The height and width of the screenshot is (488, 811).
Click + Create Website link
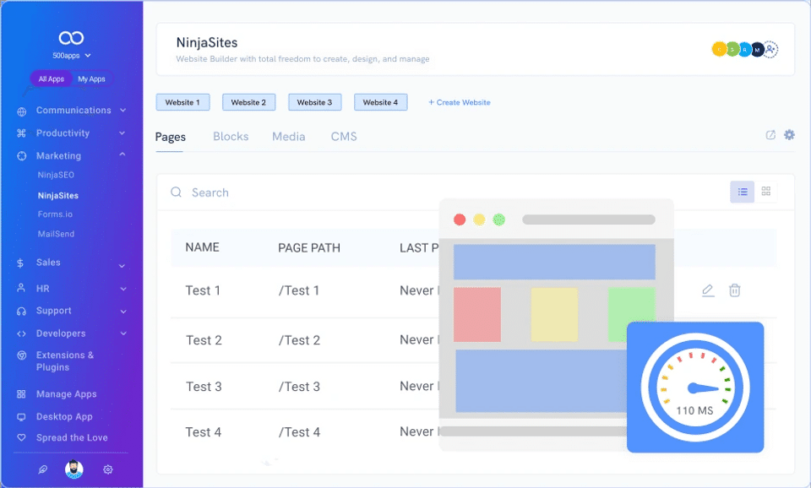460,102
